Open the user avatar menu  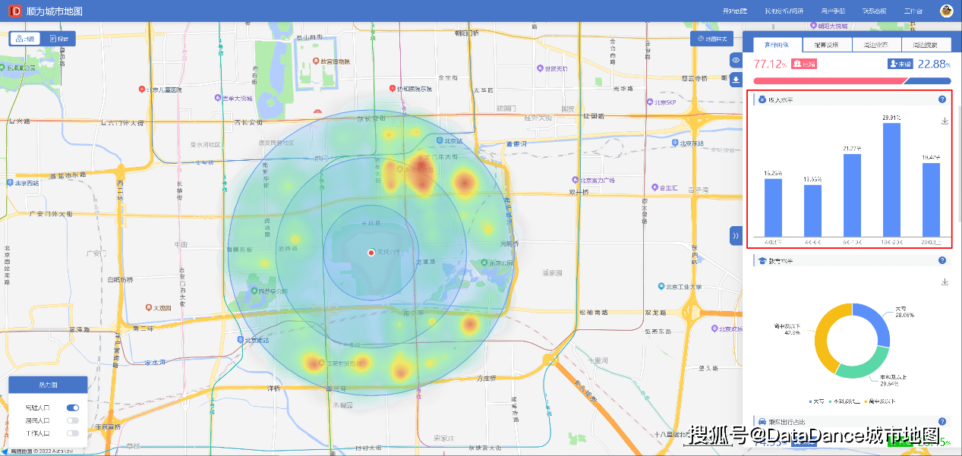click(x=946, y=11)
